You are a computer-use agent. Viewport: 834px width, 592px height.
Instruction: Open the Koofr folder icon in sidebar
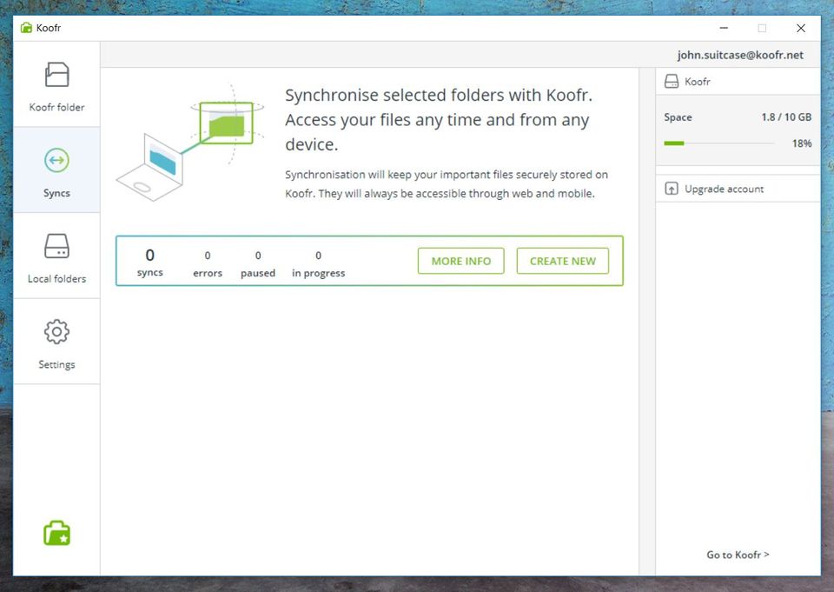click(57, 75)
